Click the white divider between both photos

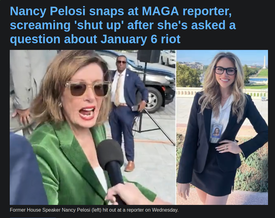tap(176, 127)
